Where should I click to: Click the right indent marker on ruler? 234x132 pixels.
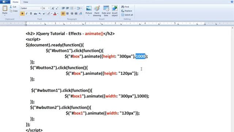point(205,24)
